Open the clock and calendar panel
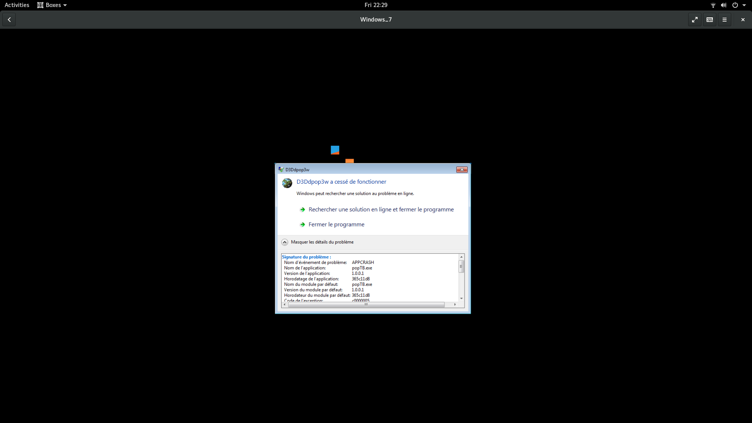This screenshot has height=423, width=752. [376, 5]
